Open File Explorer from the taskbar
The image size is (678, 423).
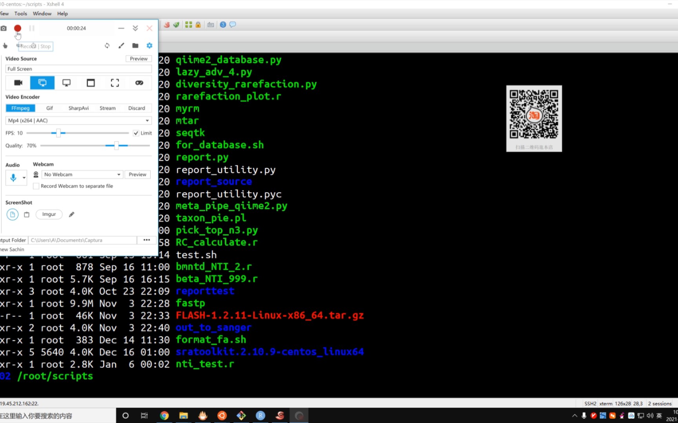[x=184, y=416]
